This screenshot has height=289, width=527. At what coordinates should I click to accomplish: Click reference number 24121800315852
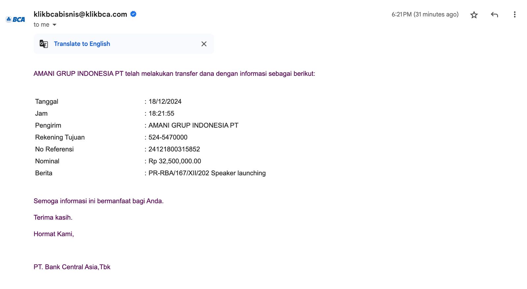point(174,149)
